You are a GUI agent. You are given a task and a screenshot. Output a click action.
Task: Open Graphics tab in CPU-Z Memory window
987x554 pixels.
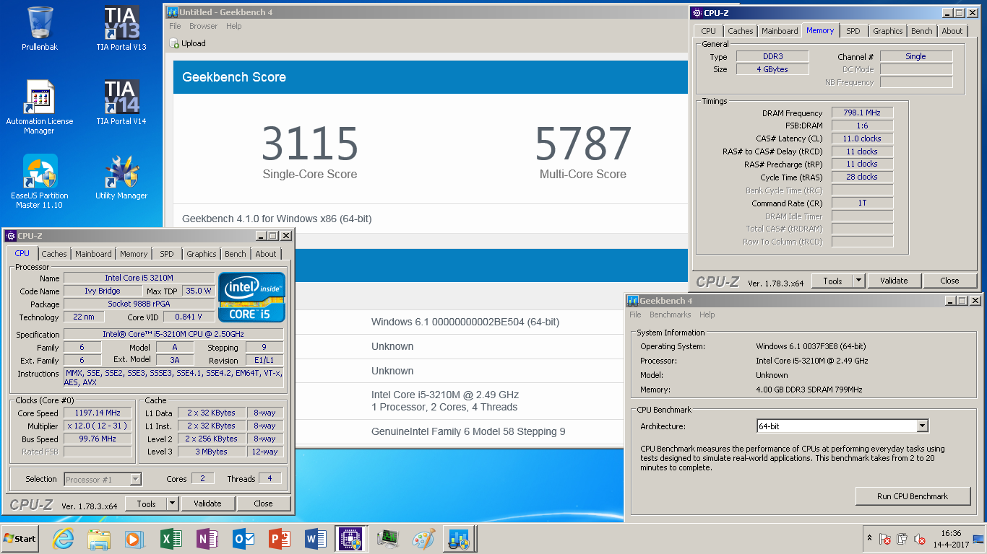[x=887, y=31]
